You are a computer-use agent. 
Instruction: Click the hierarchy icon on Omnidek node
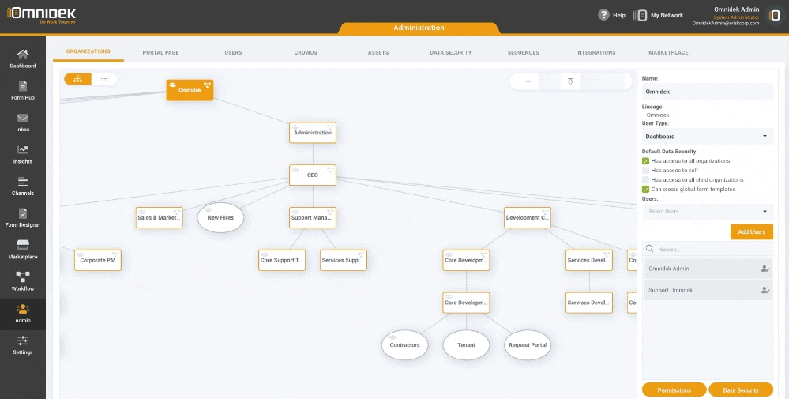(207, 85)
